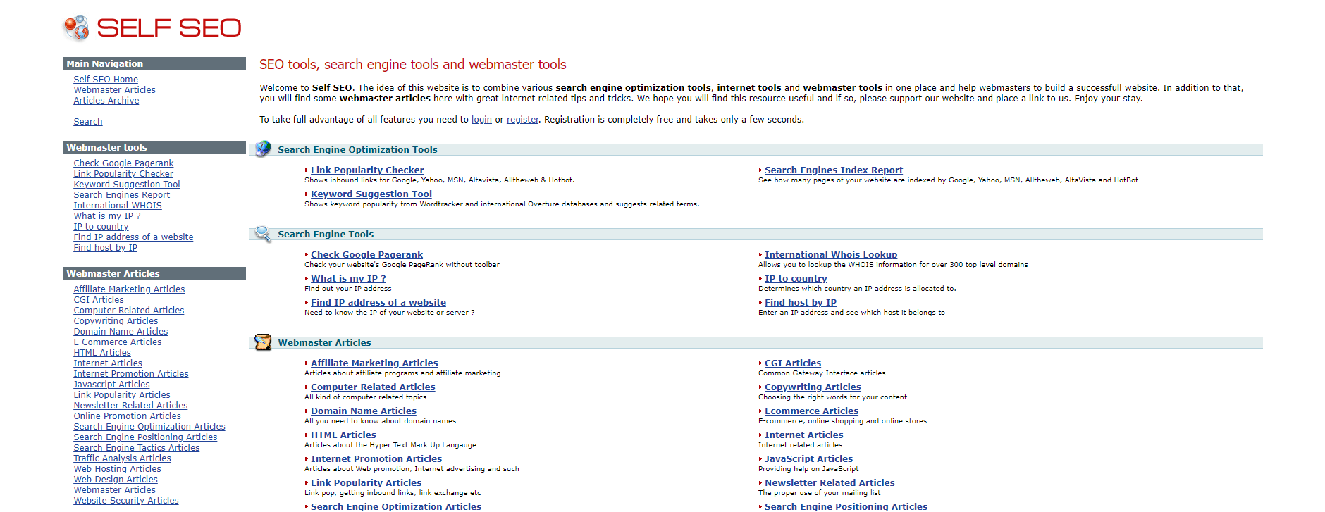Screen dimensions: 1325x512
Task: Open Newsletter Related Articles in main content
Action: pyautogui.click(x=830, y=483)
